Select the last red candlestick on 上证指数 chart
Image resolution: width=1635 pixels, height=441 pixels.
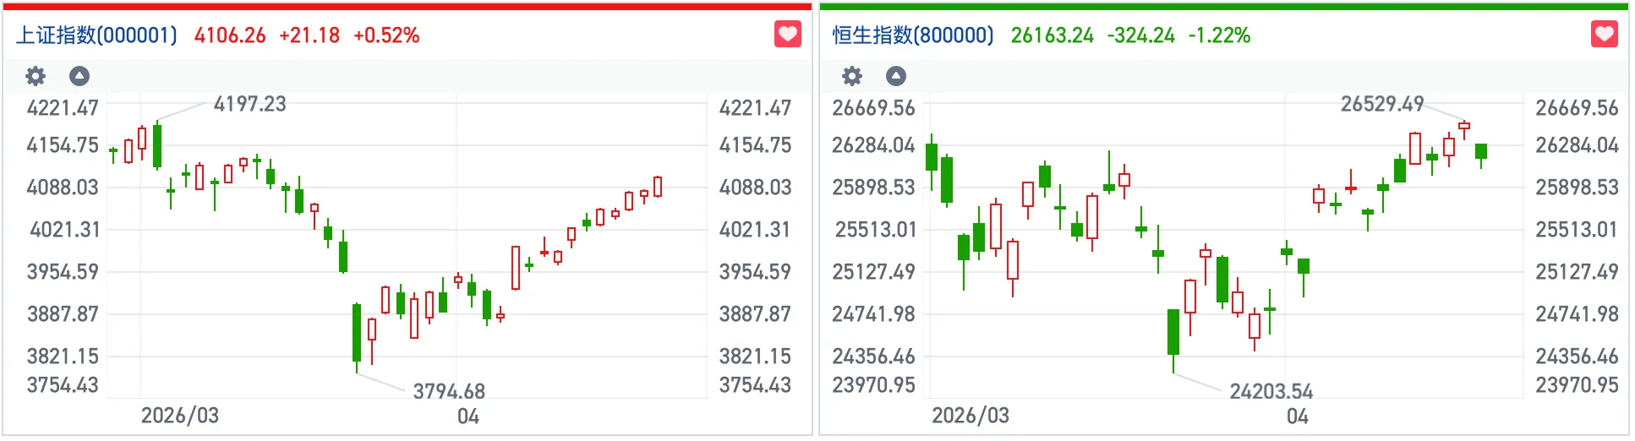pyautogui.click(x=658, y=187)
